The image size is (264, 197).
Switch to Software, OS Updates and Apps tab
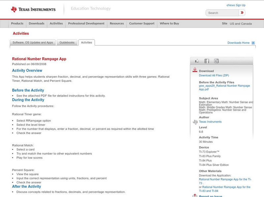[33, 42]
